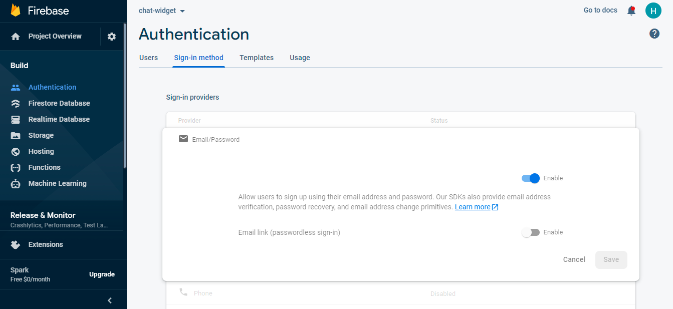The height and width of the screenshot is (309, 673).
Task: Switch to the Users tab
Action: (x=148, y=58)
